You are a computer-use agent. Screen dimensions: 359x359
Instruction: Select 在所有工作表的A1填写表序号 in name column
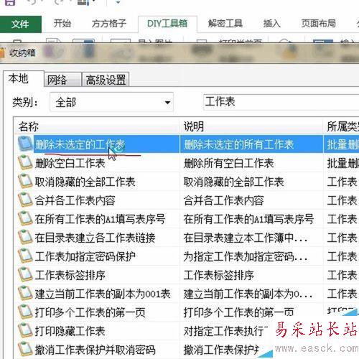100,219
